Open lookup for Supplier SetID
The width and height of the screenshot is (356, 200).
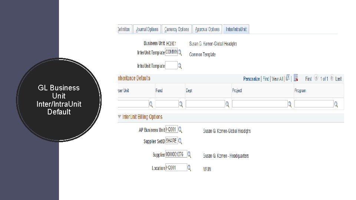click(x=180, y=141)
